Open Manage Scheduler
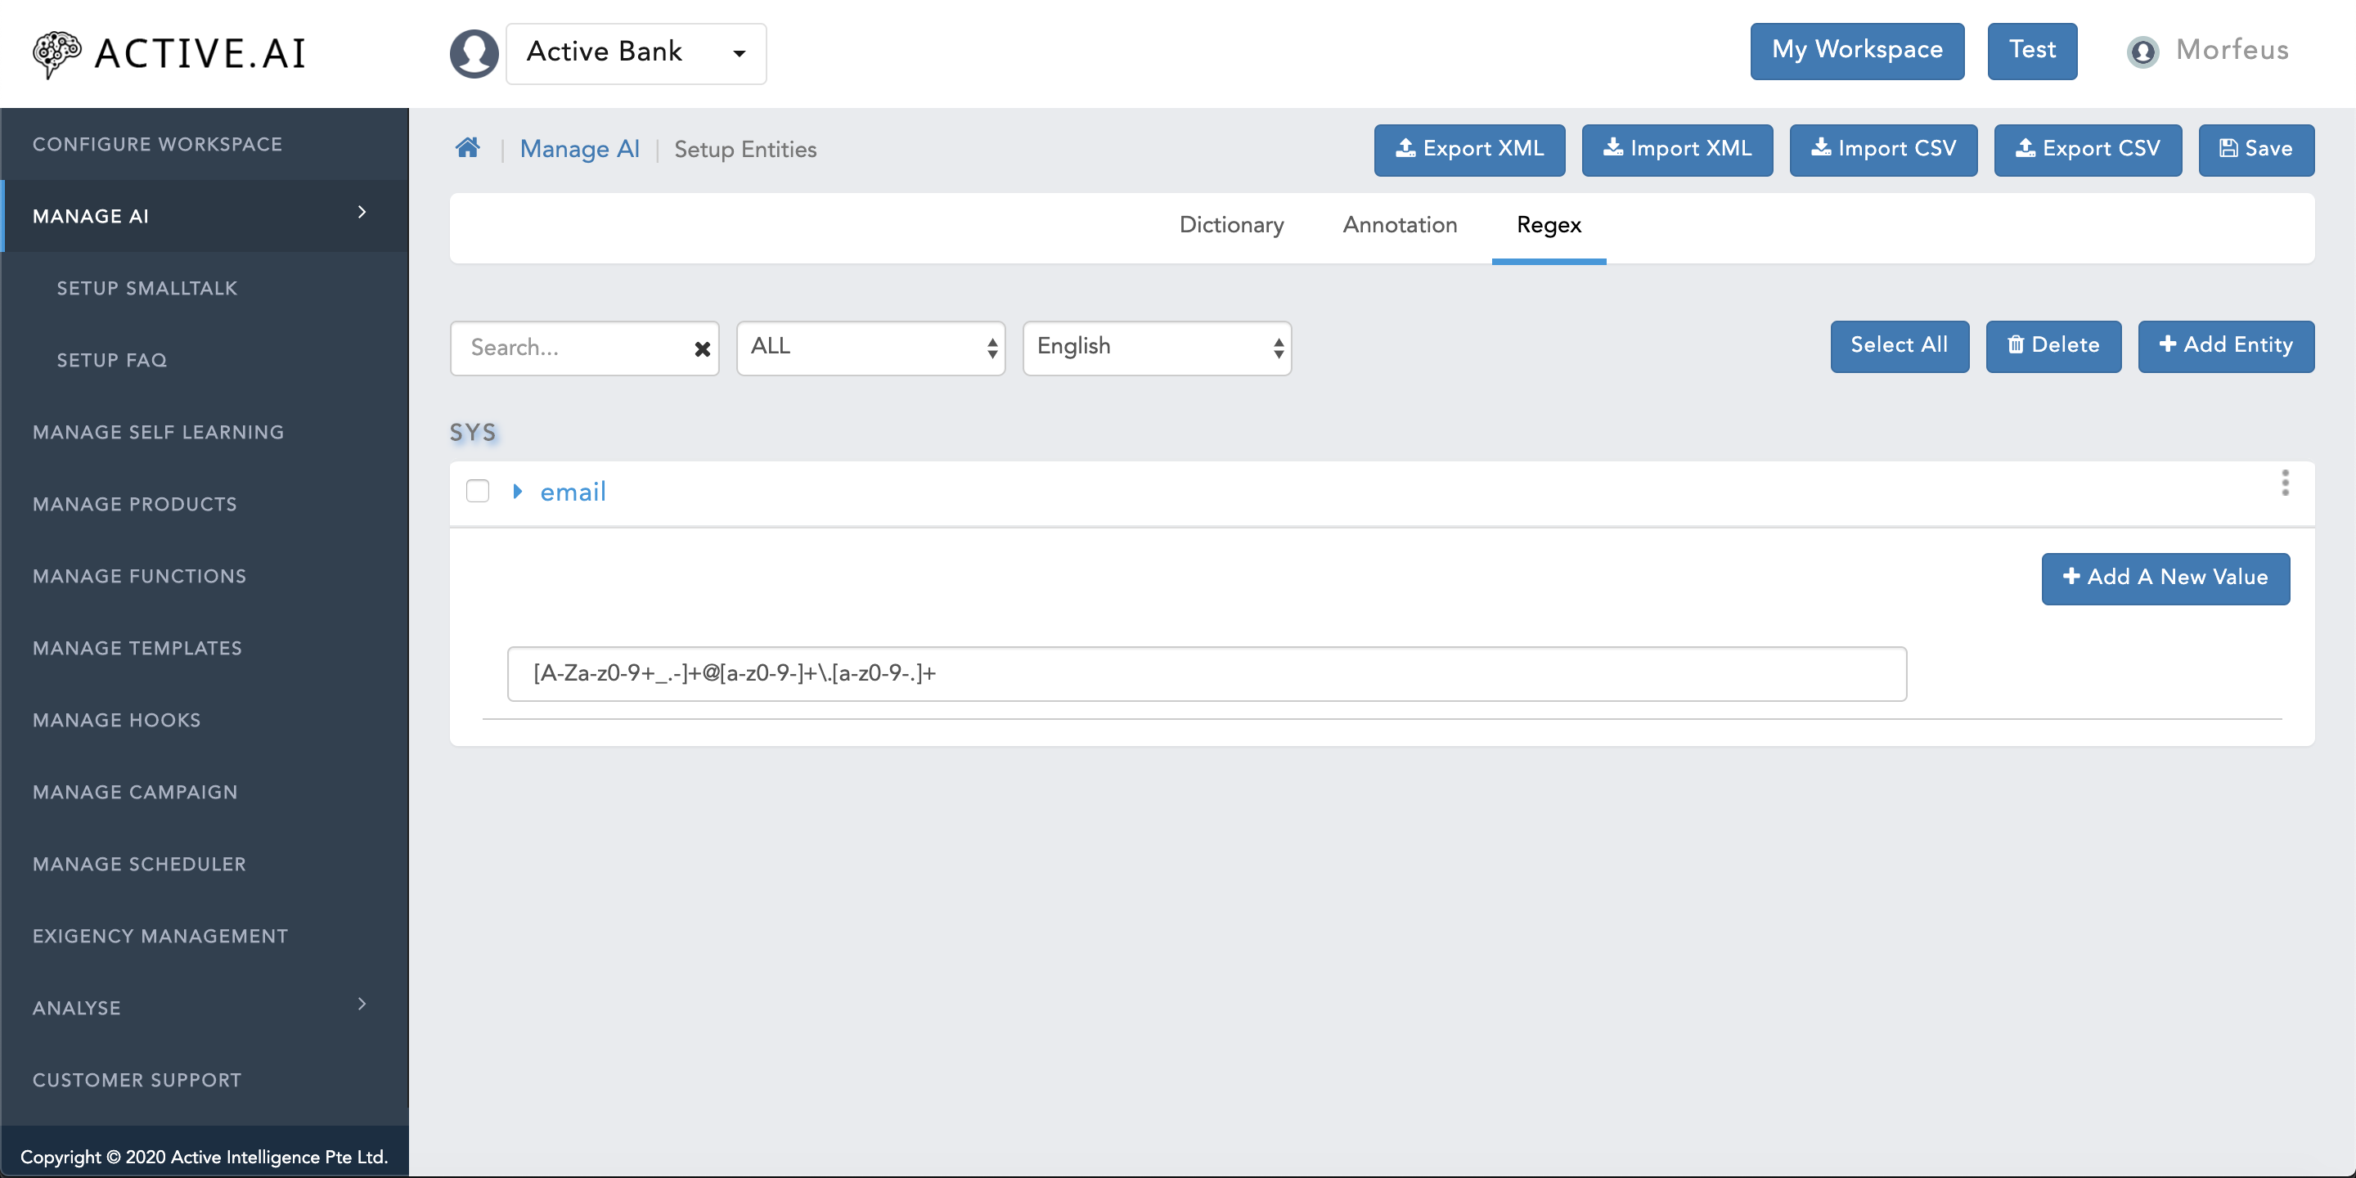 coord(139,865)
